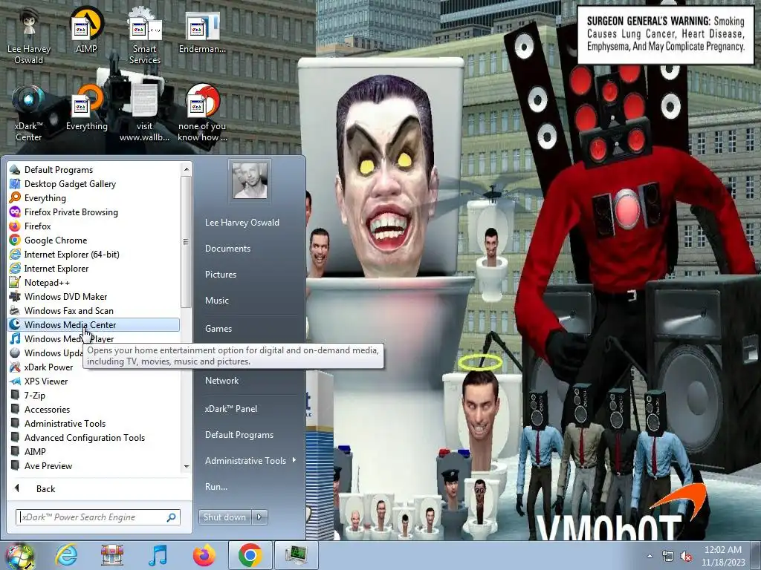This screenshot has width=761, height=570.
Task: Open the second pinned taskbar icon
Action: point(112,555)
